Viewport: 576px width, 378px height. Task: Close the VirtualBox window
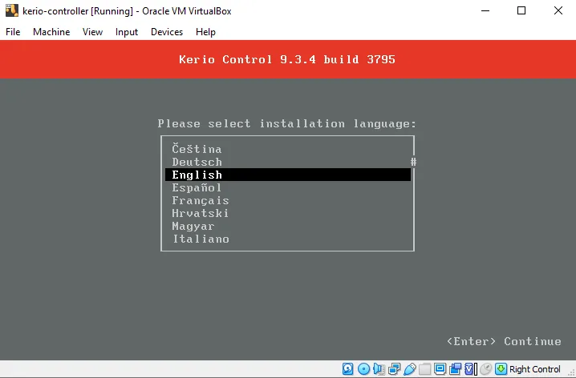pyautogui.click(x=558, y=10)
